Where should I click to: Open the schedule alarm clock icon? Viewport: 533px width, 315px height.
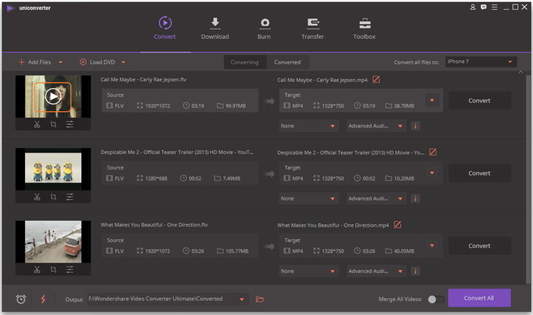(21, 299)
